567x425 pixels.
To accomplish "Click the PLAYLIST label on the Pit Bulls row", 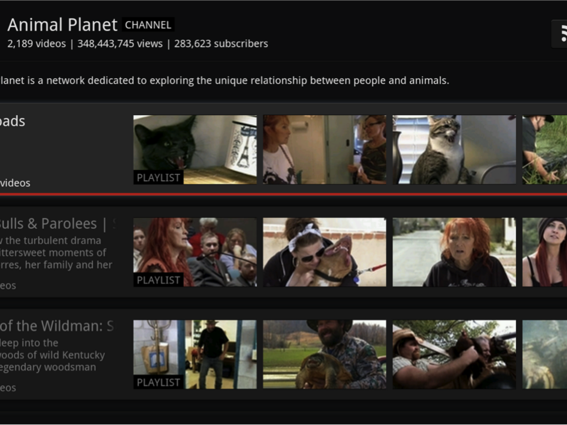I will [x=158, y=280].
